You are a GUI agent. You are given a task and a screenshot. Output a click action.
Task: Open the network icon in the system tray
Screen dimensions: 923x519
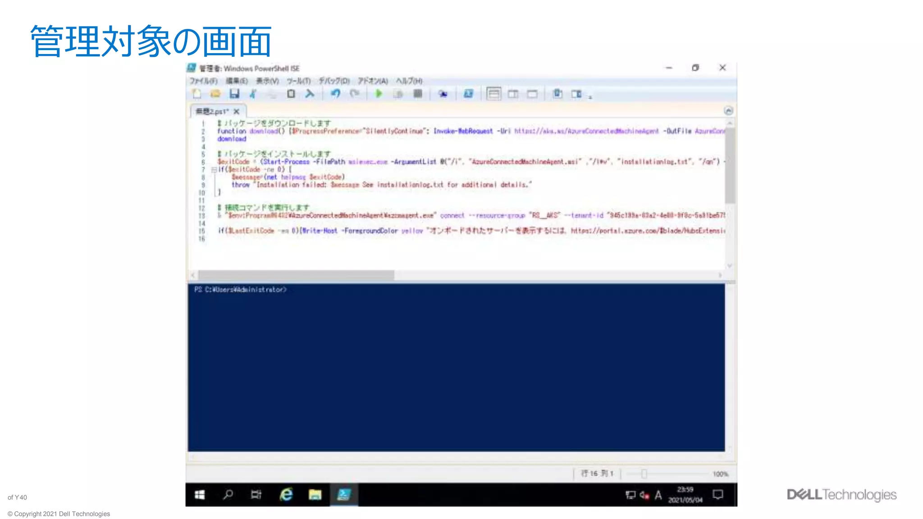631,495
